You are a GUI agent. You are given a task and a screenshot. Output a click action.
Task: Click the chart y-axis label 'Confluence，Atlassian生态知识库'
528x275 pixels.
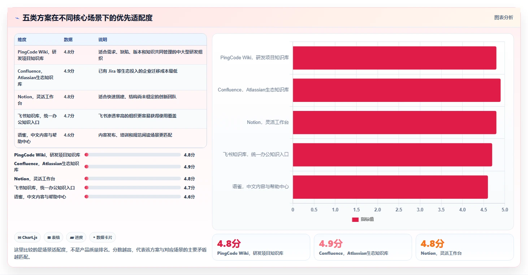coord(253,90)
